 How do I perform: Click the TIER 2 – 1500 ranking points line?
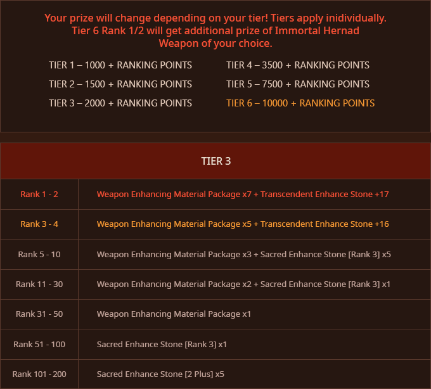click(120, 84)
